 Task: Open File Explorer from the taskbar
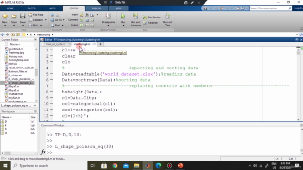click(137, 166)
